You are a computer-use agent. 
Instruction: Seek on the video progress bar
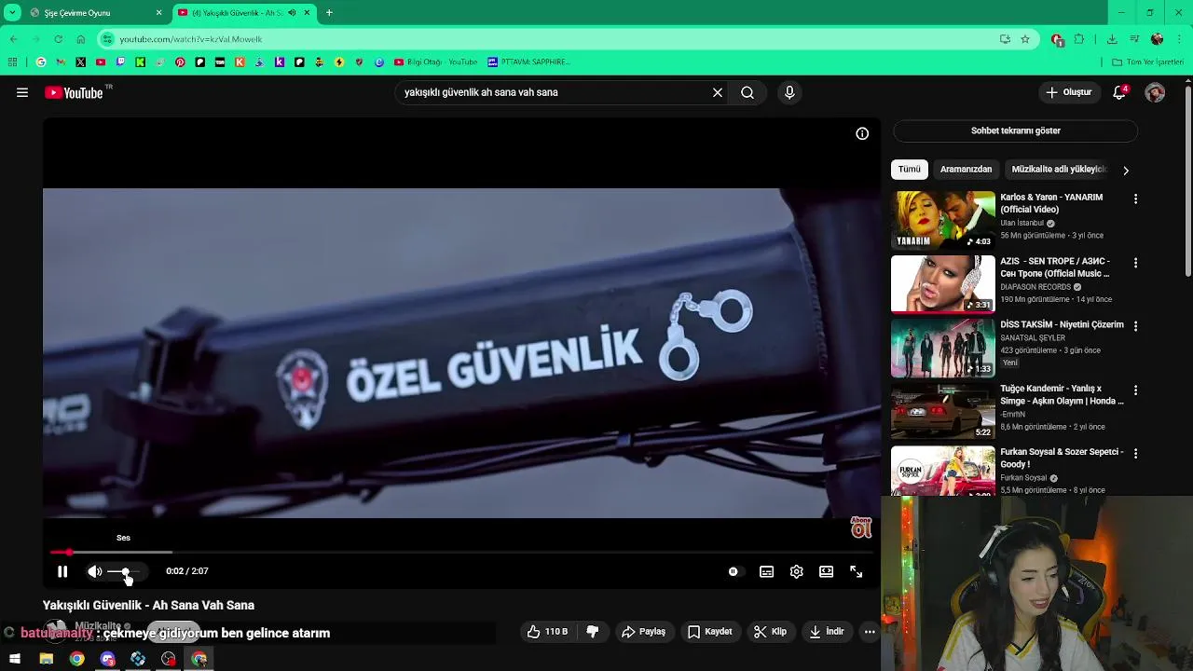(x=461, y=553)
